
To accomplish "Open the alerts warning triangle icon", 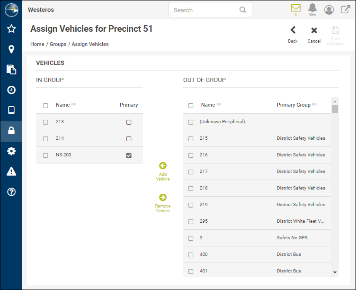I will pyautogui.click(x=11, y=172).
